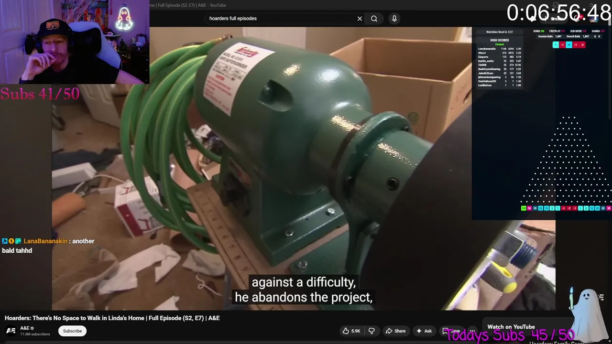
Task: Click LanaBananakin chat username
Action: click(45, 241)
